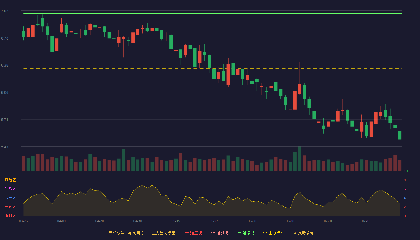Click the tallest green volume bar
The width and height of the screenshot is (420, 240).
(300, 159)
